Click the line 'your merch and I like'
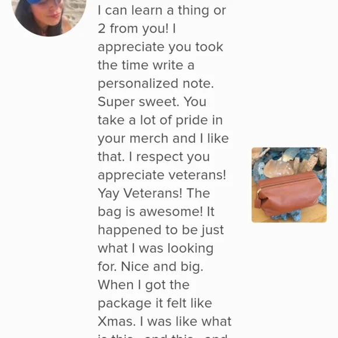Screen dimensions: 338x338 (163, 138)
